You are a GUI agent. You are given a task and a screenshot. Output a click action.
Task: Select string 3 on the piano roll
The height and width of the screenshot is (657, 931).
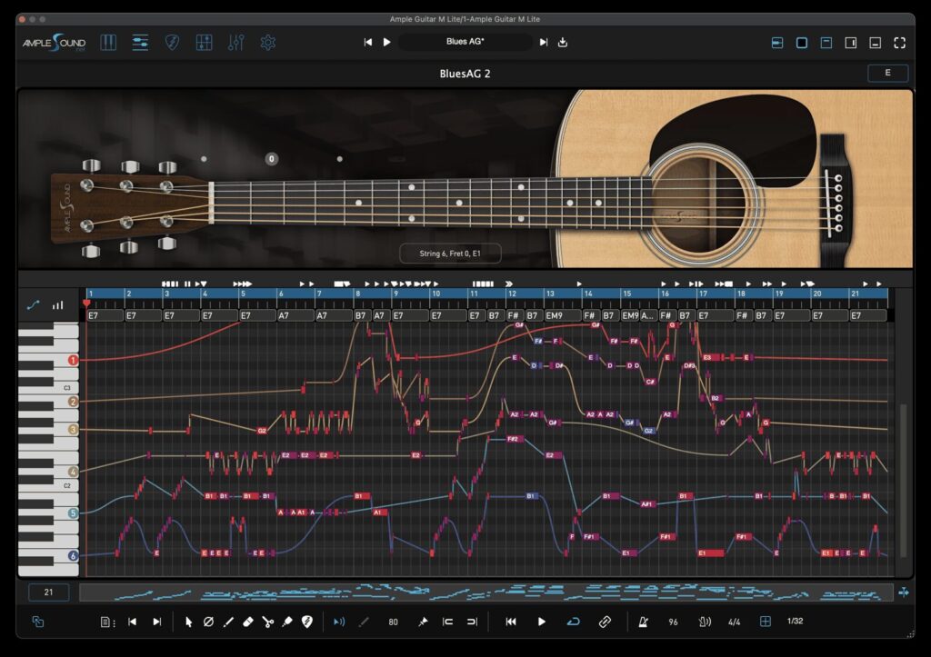tap(73, 429)
